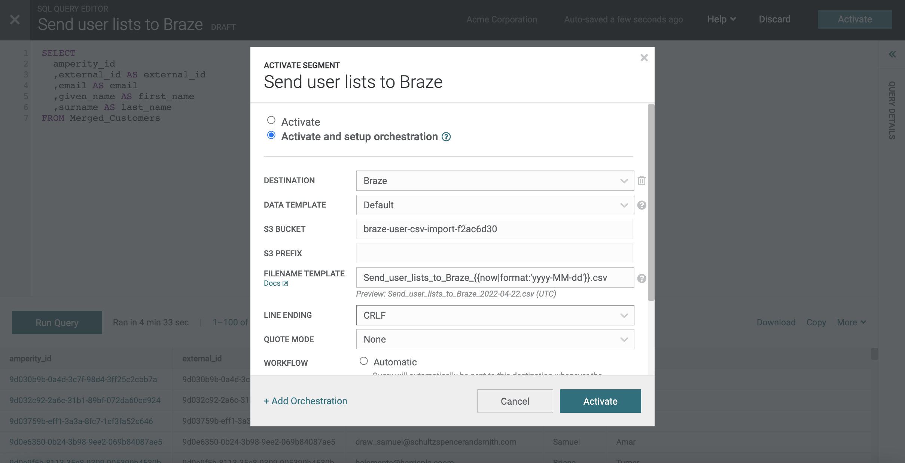Open the Destination dropdown showing Braze
This screenshot has width=905, height=463.
[x=495, y=181]
